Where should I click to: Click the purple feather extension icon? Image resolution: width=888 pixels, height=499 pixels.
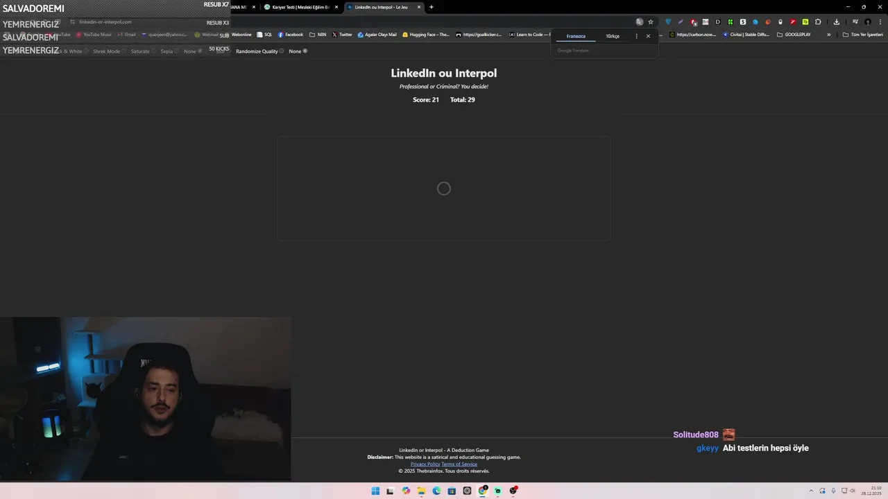click(x=681, y=21)
